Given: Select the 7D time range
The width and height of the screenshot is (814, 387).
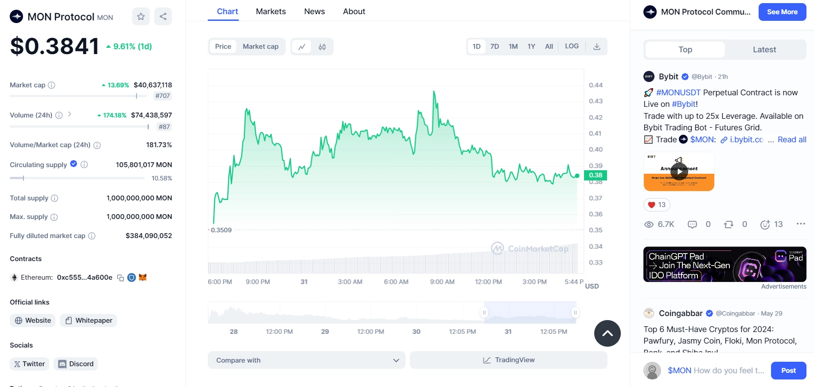Looking at the screenshot, I should click(x=495, y=47).
